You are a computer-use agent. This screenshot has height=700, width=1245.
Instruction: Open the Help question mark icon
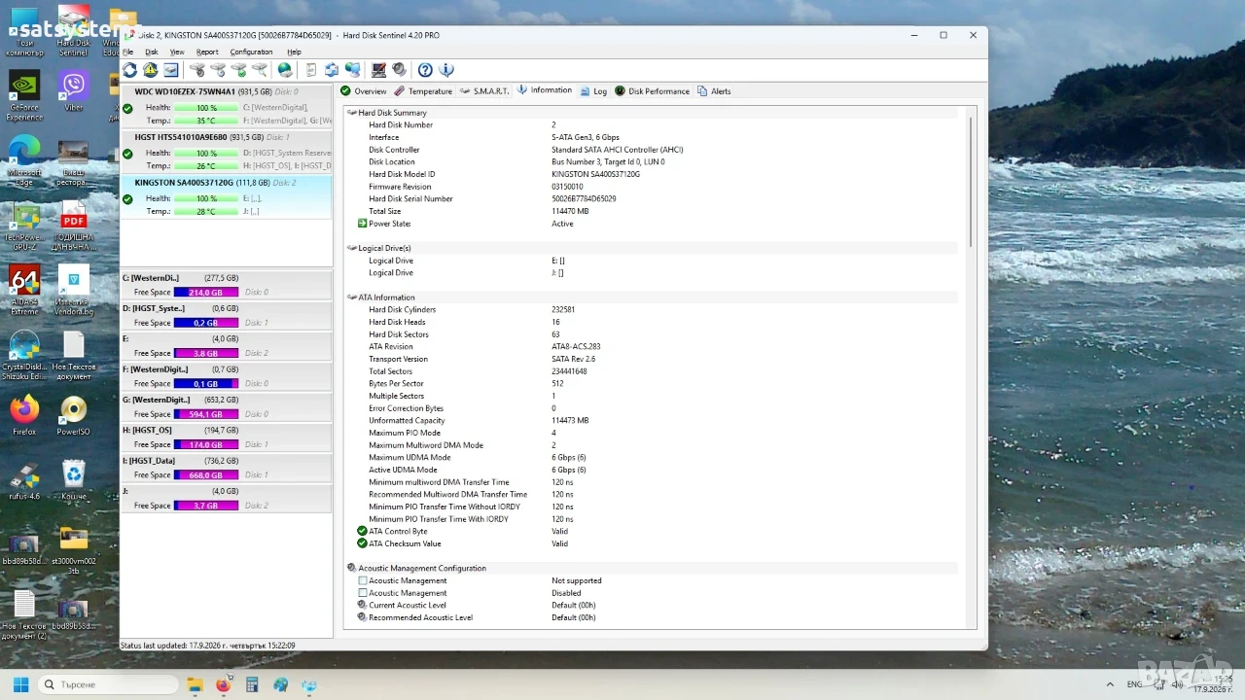point(425,70)
